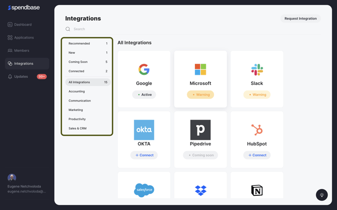Click the Dashboard sidebar icon
Viewport: 337px width, 210px height.
click(x=10, y=24)
